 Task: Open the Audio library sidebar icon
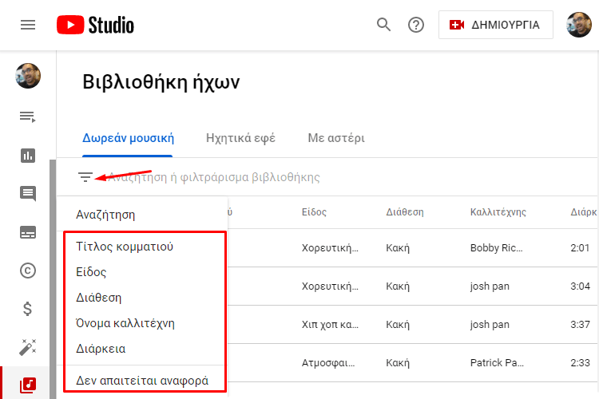pos(28,385)
